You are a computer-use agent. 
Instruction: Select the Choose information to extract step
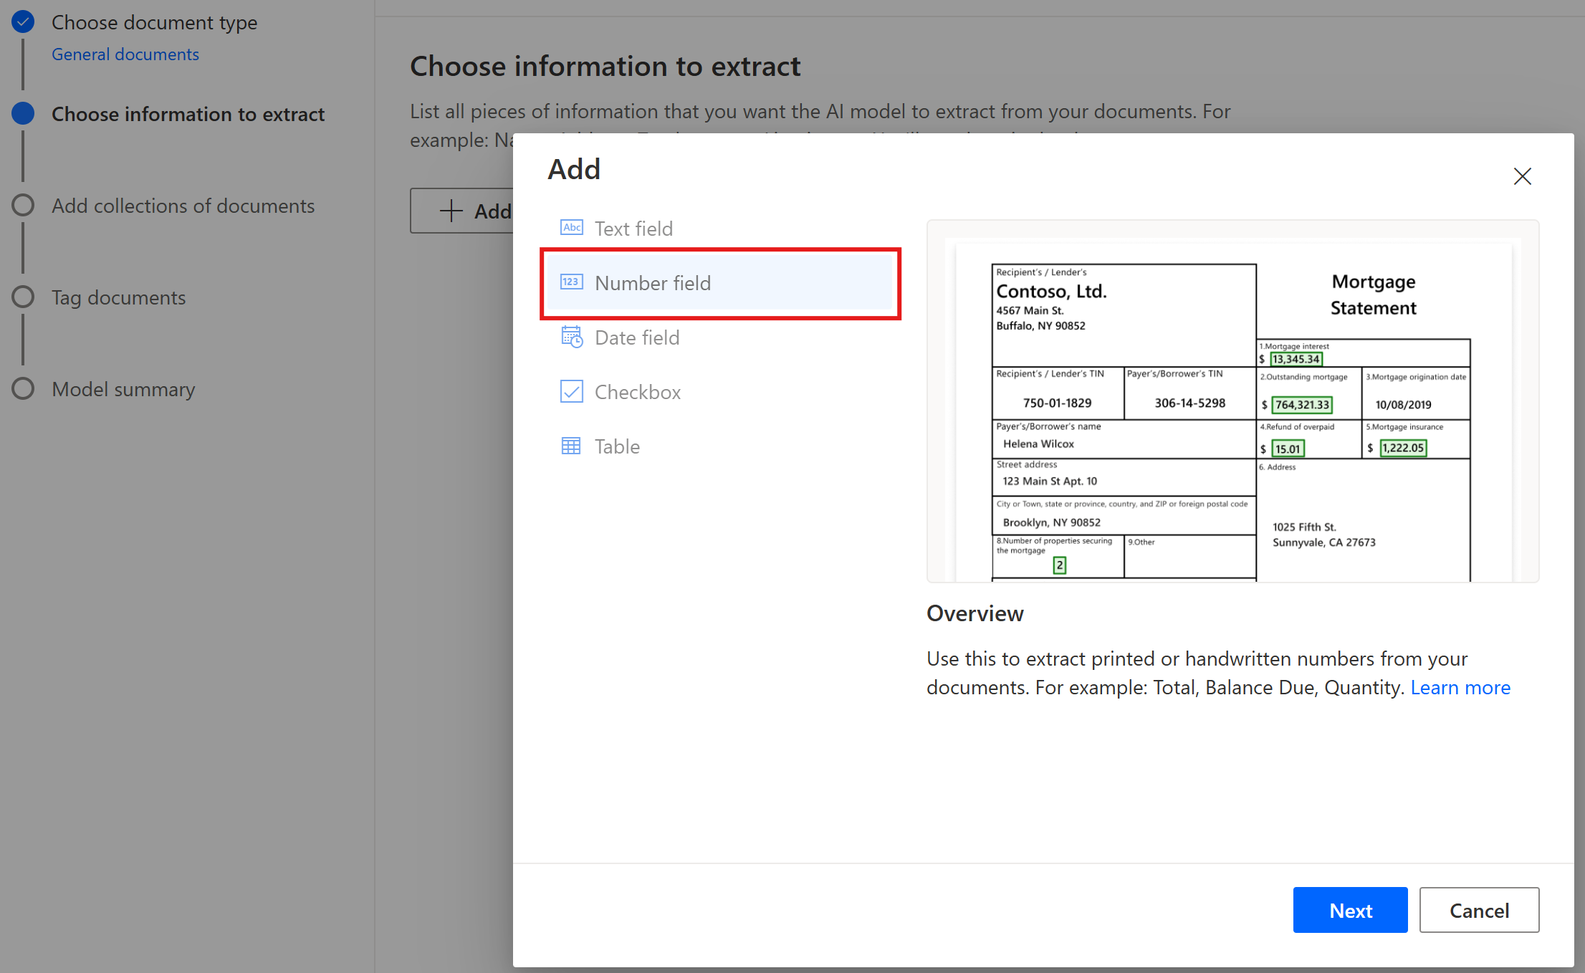[x=188, y=114]
